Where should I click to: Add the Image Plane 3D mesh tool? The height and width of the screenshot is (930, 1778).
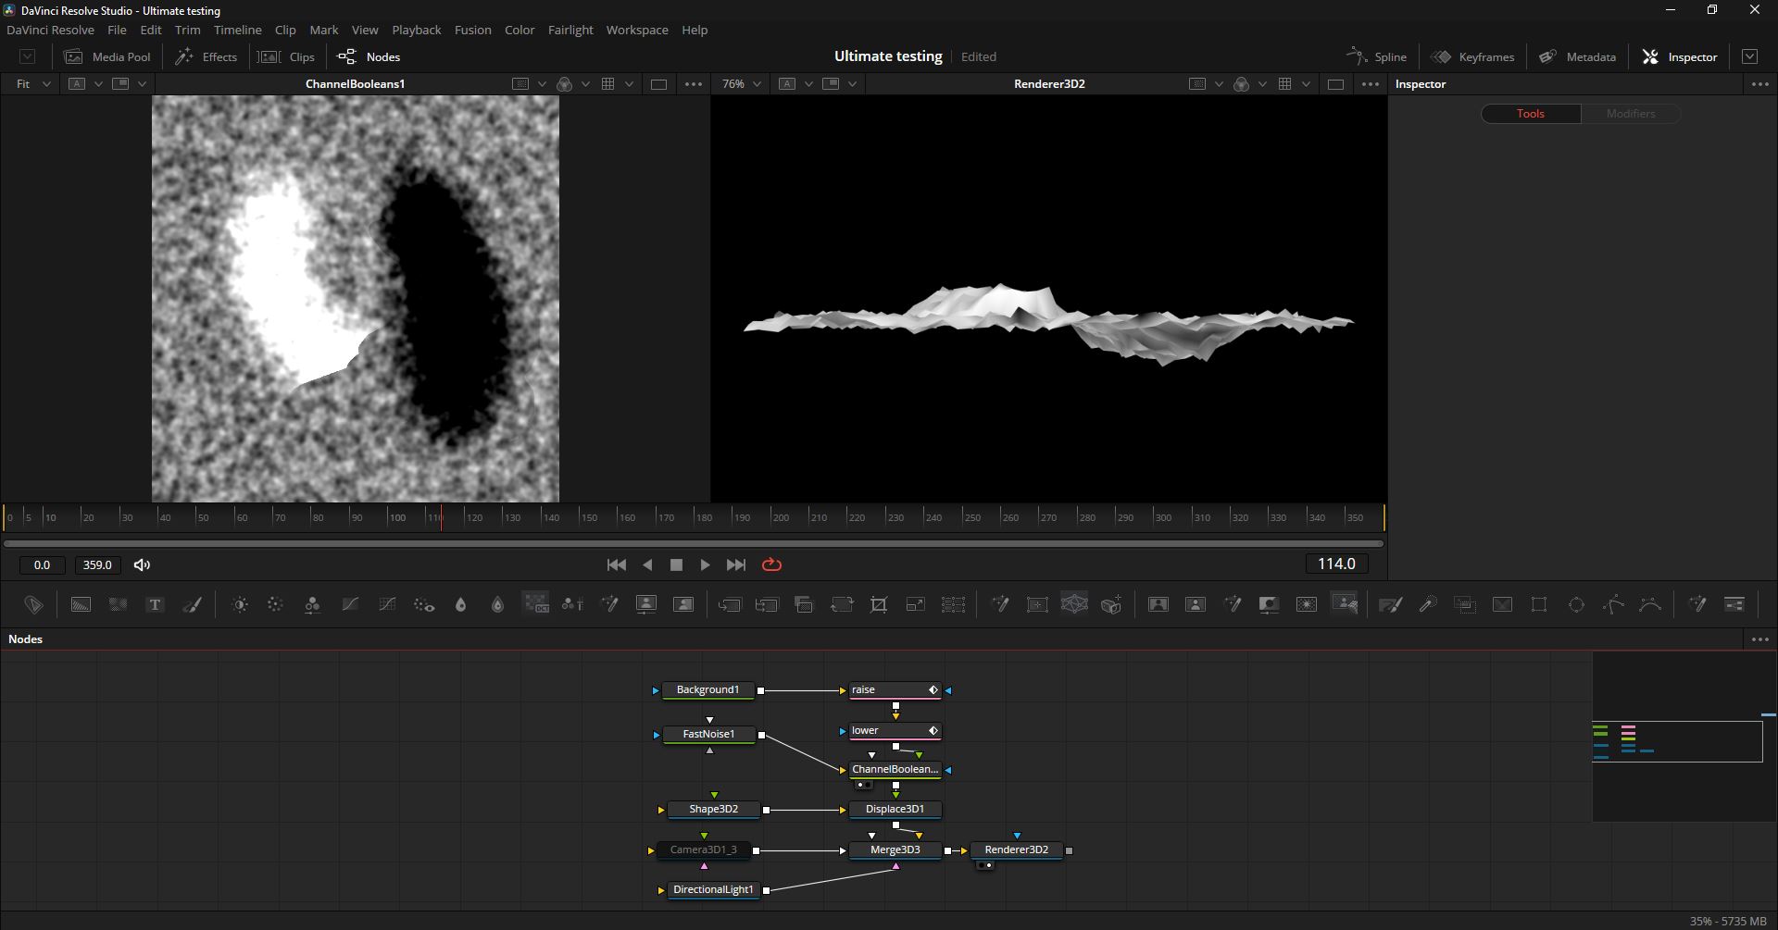[x=1074, y=604]
